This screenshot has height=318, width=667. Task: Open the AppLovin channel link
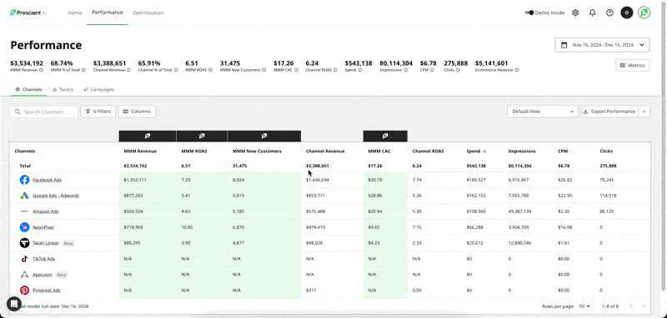(43, 275)
